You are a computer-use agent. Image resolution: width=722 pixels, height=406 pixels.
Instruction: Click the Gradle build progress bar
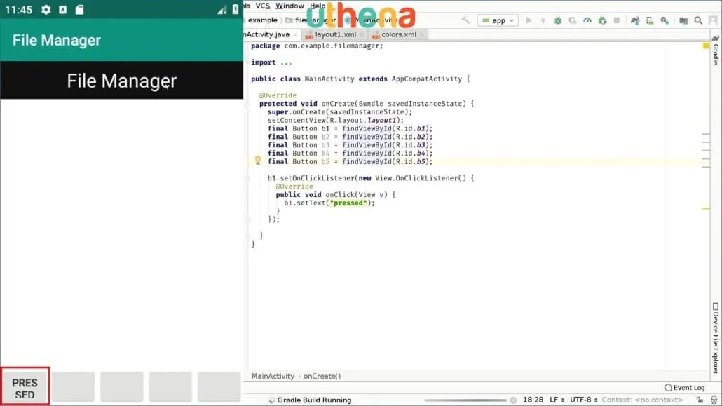point(465,400)
